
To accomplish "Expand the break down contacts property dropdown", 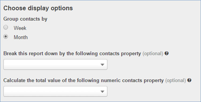I will pos(55,64).
